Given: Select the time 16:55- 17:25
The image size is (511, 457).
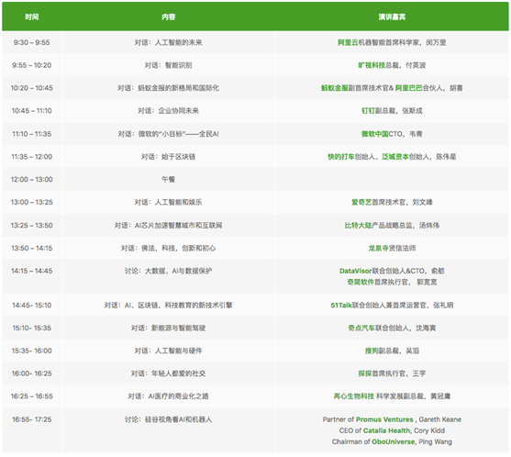Looking at the screenshot, I should (x=31, y=419).
